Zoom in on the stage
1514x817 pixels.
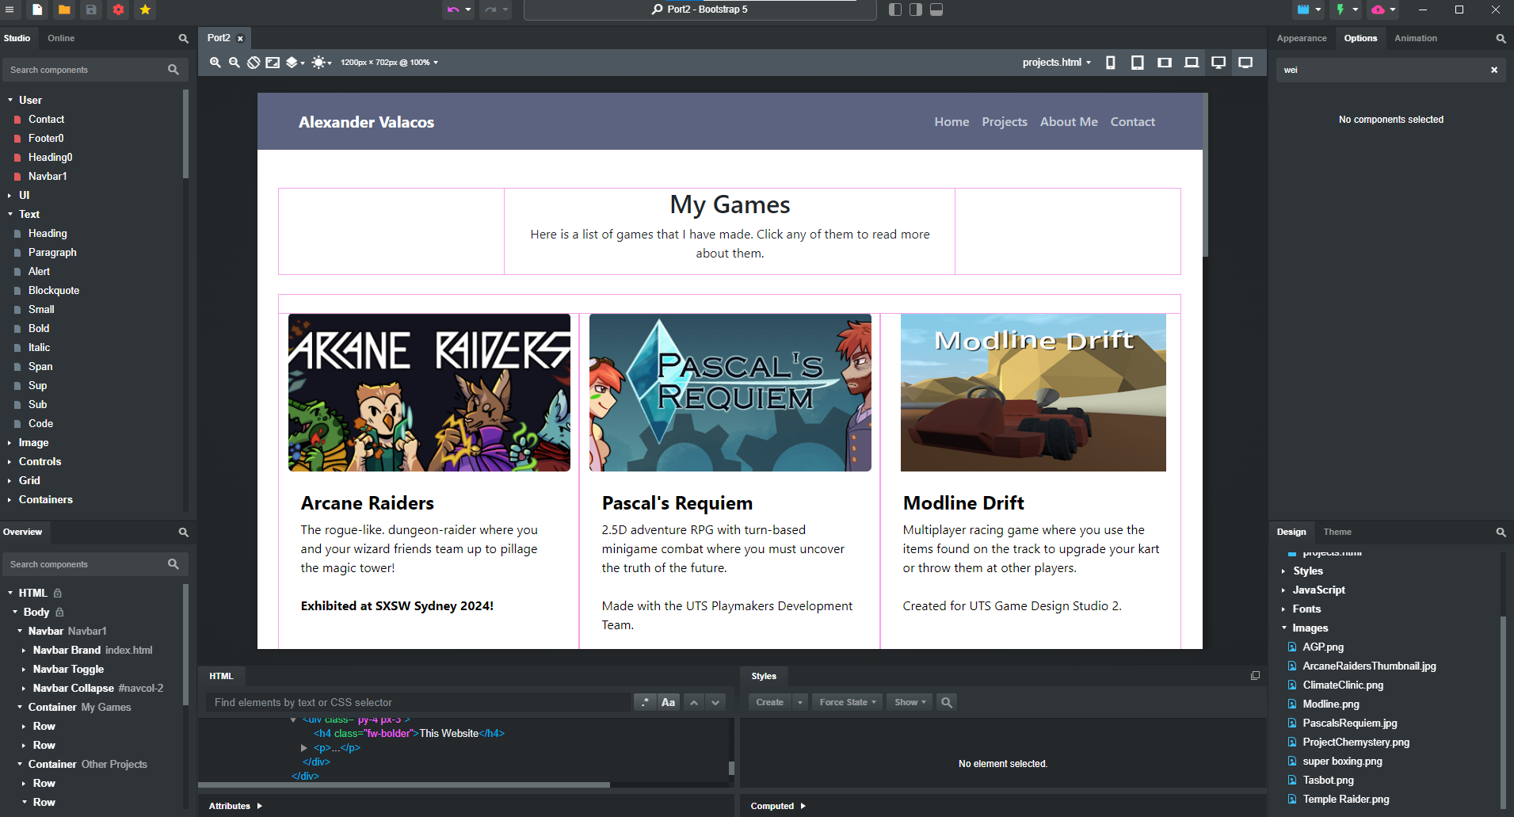point(215,63)
